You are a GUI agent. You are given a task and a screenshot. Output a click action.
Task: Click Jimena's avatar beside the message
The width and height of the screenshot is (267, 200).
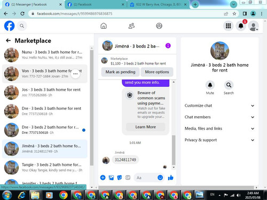pos(106,160)
